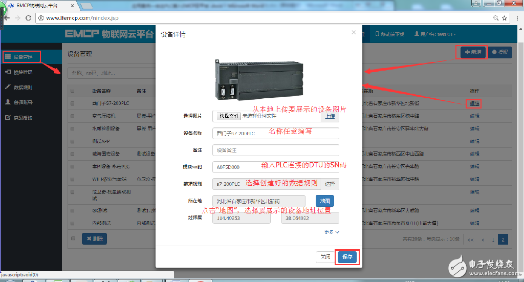Bookmark the page with the star icon
The height and width of the screenshot is (282, 524).
pos(504,18)
